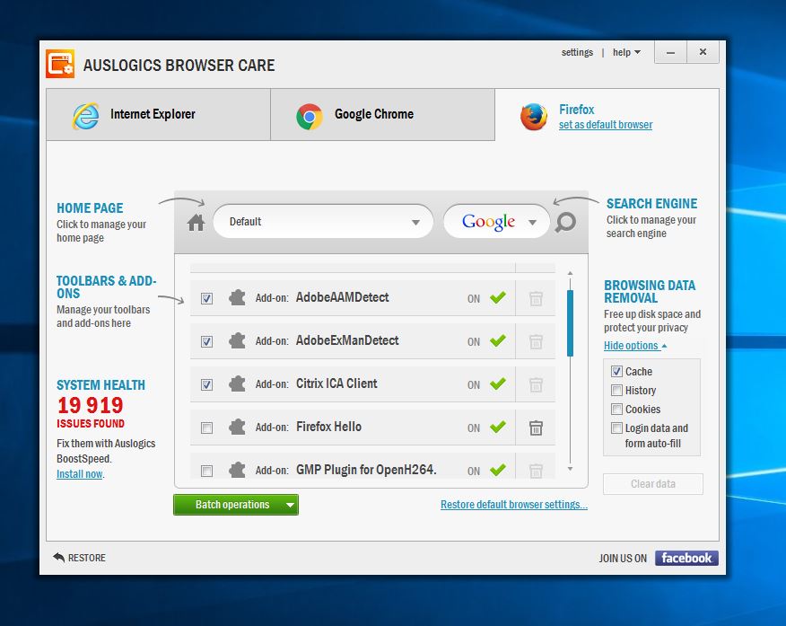786x626 pixels.
Task: Click the search magnifier icon
Action: click(x=565, y=222)
